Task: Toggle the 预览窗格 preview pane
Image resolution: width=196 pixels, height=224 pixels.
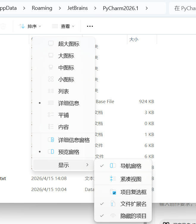Action: (64, 152)
